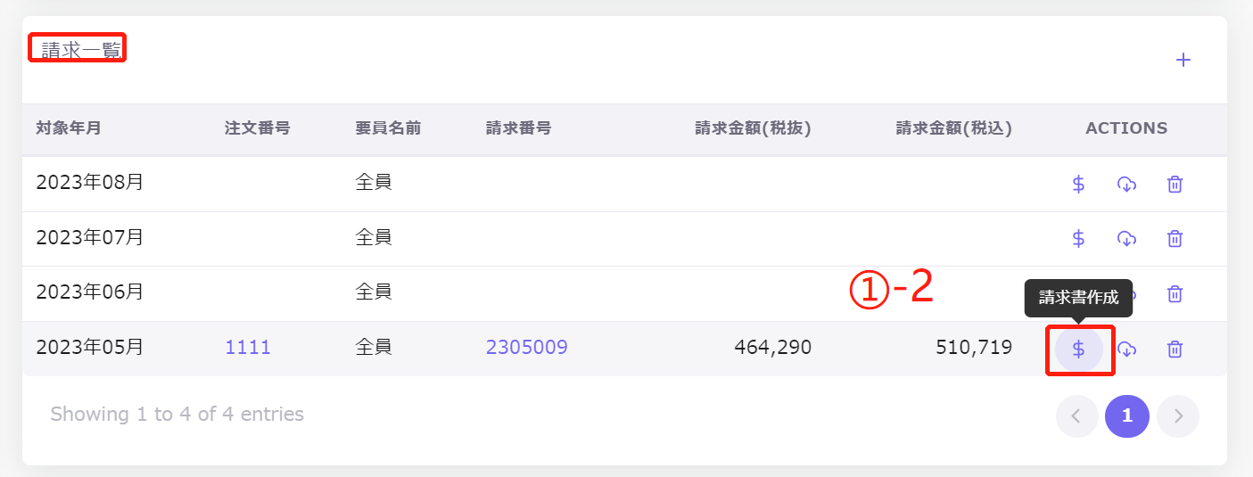The image size is (1253, 477).
Task: Download the 2023年07月 invoice
Action: coord(1126,239)
